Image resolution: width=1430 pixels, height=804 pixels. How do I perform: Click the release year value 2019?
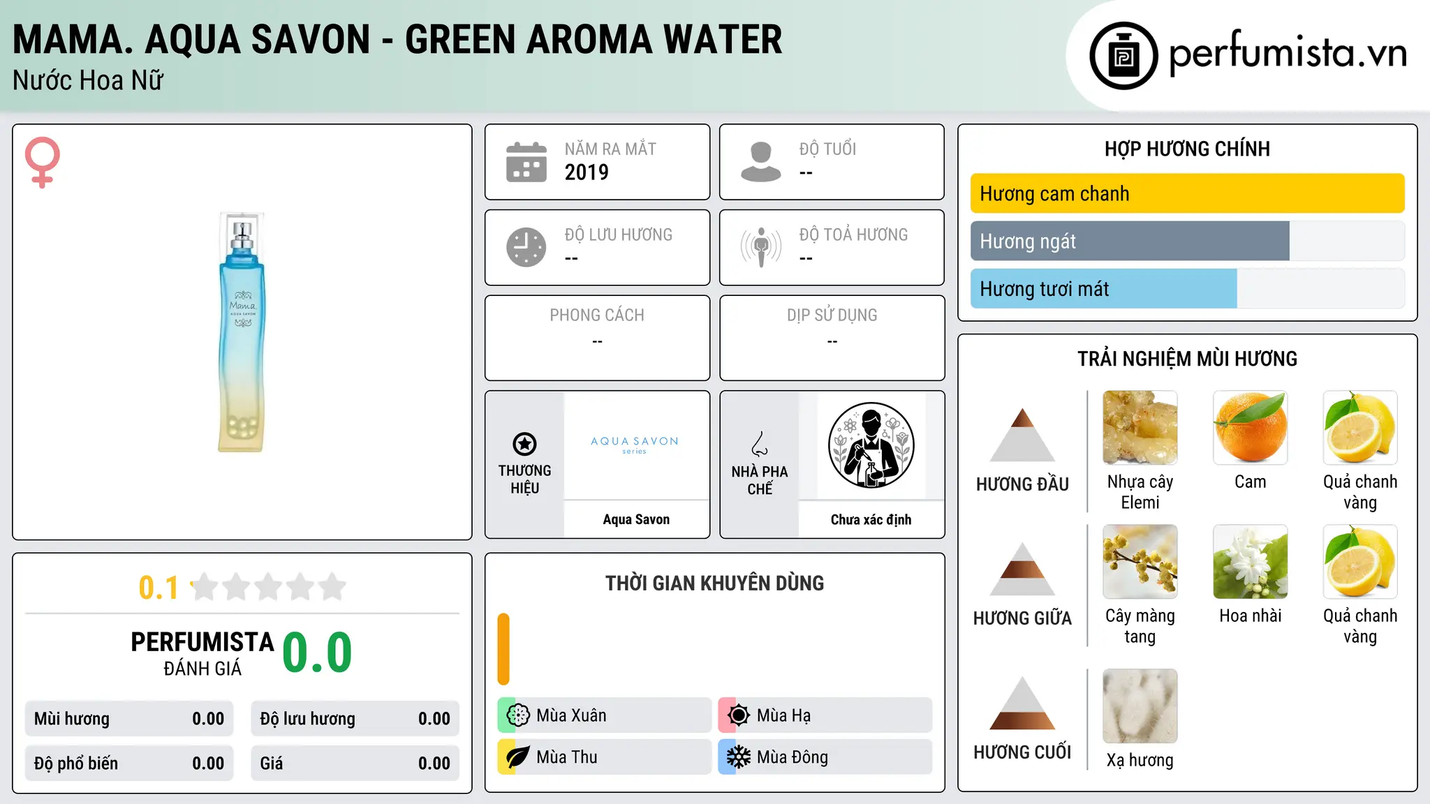tap(587, 172)
